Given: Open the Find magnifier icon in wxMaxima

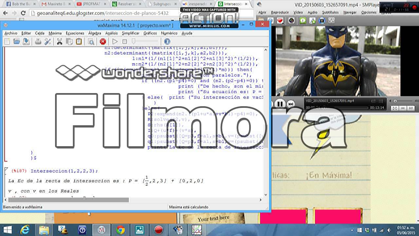Looking at the screenshot, I should (91, 41).
